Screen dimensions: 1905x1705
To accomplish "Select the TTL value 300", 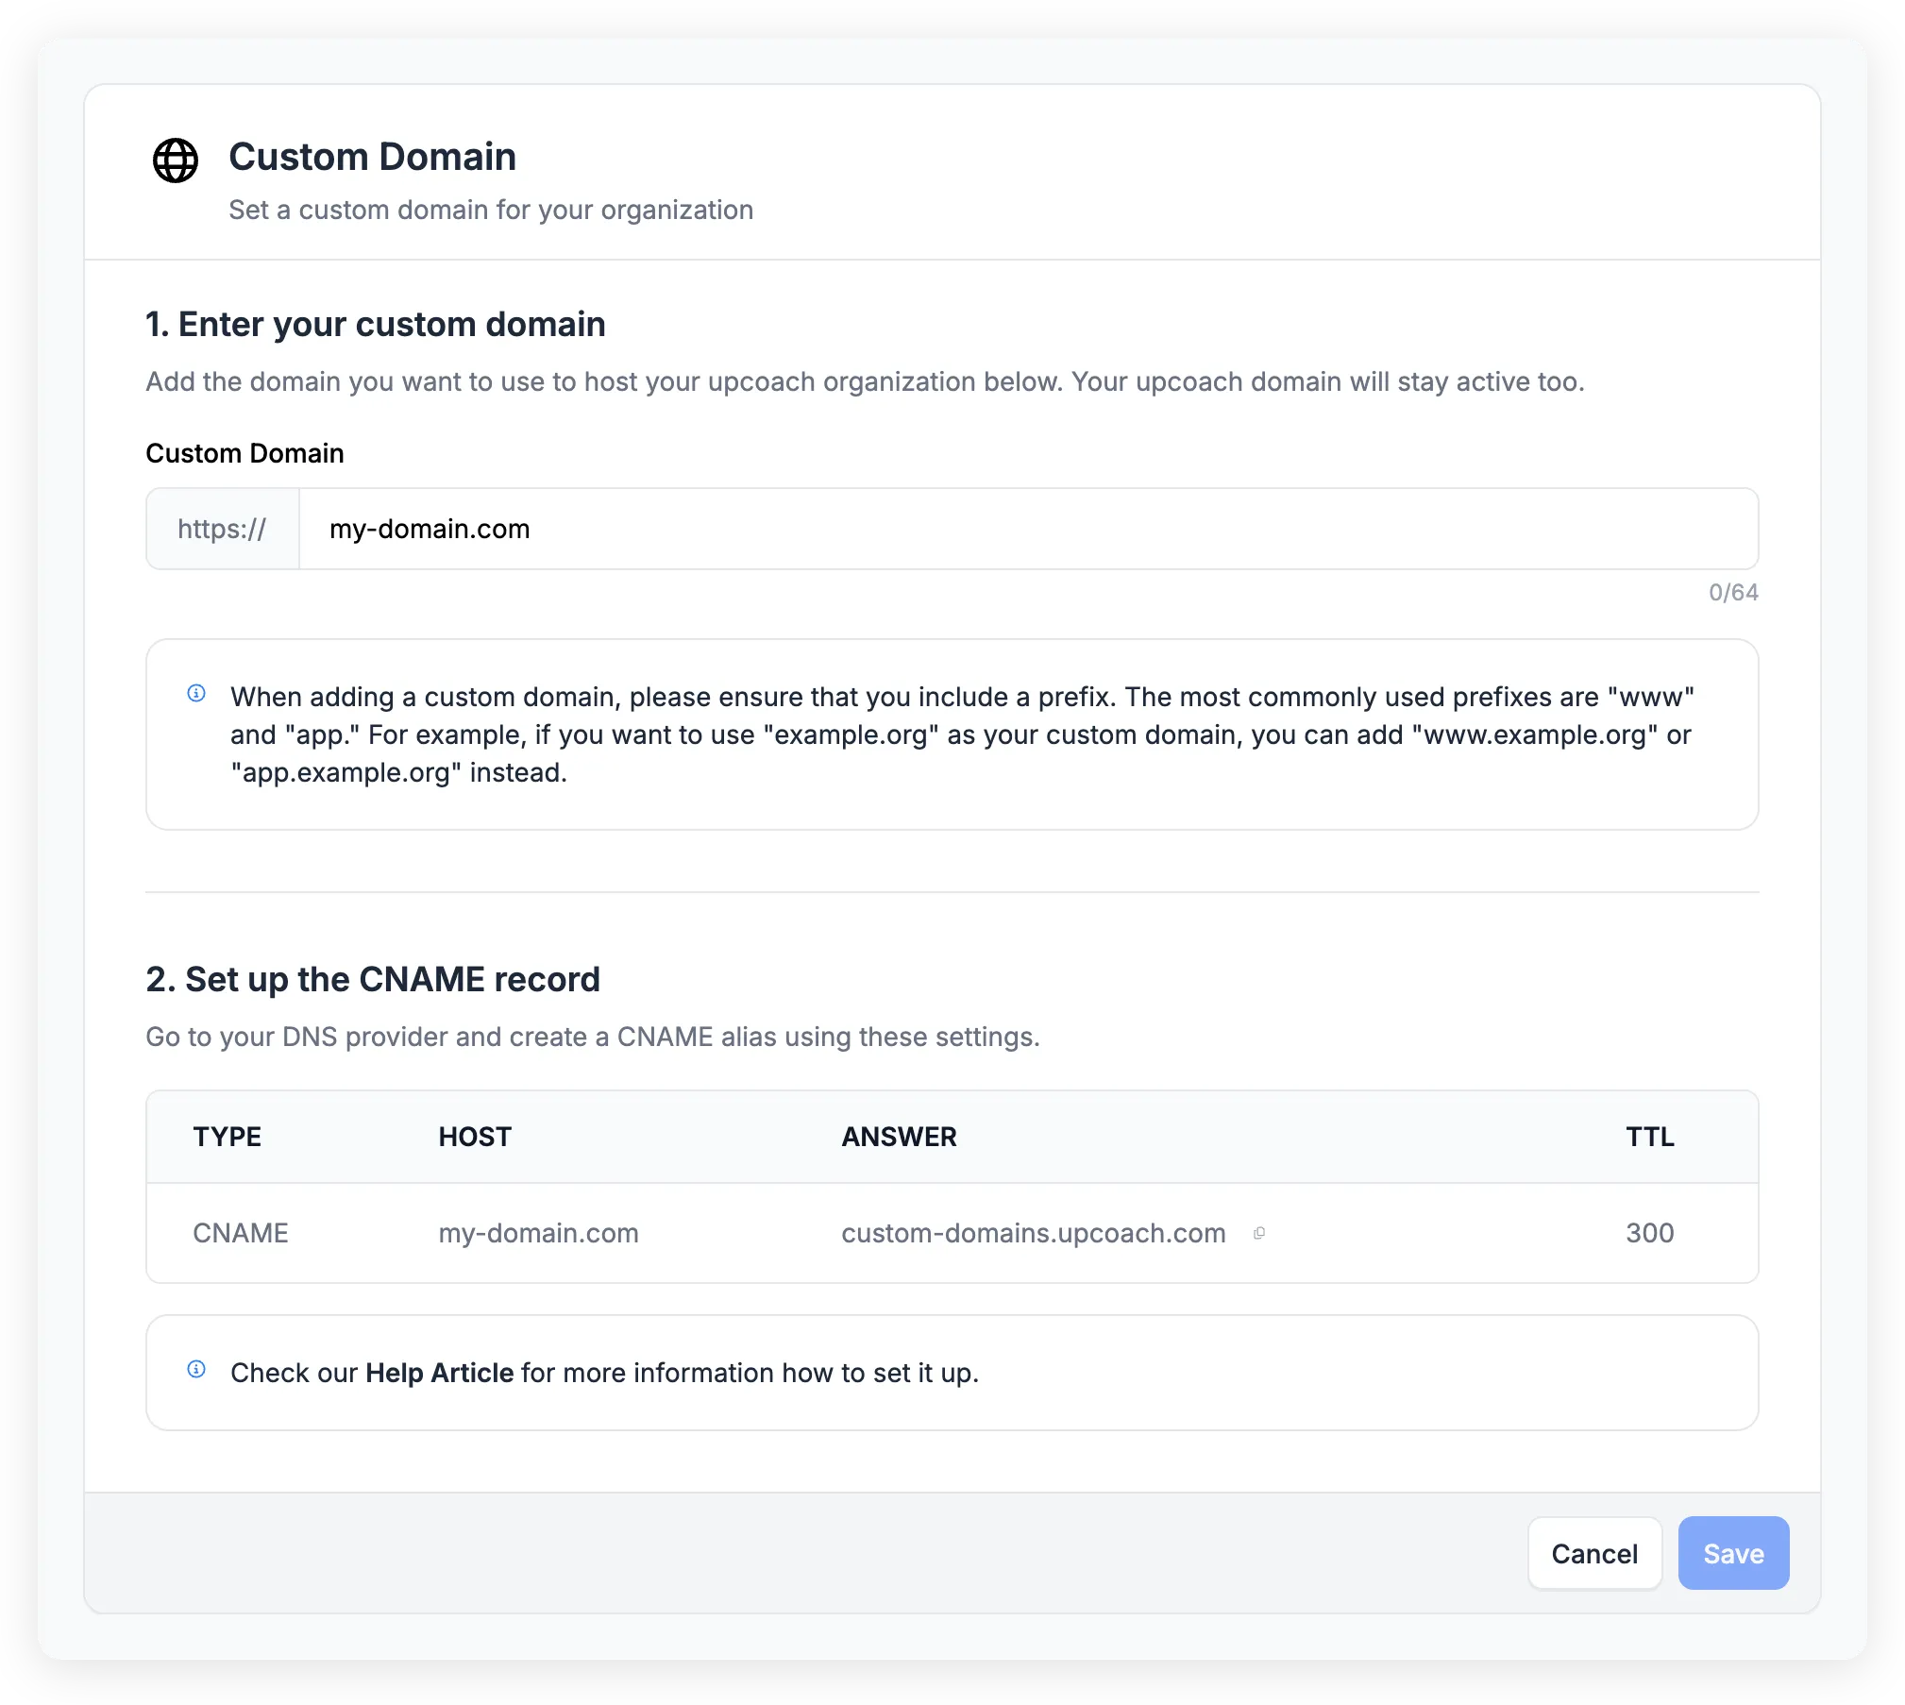I will click(1648, 1233).
